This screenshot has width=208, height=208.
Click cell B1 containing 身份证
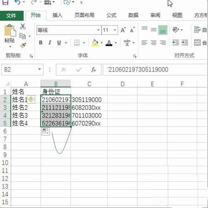(56, 92)
